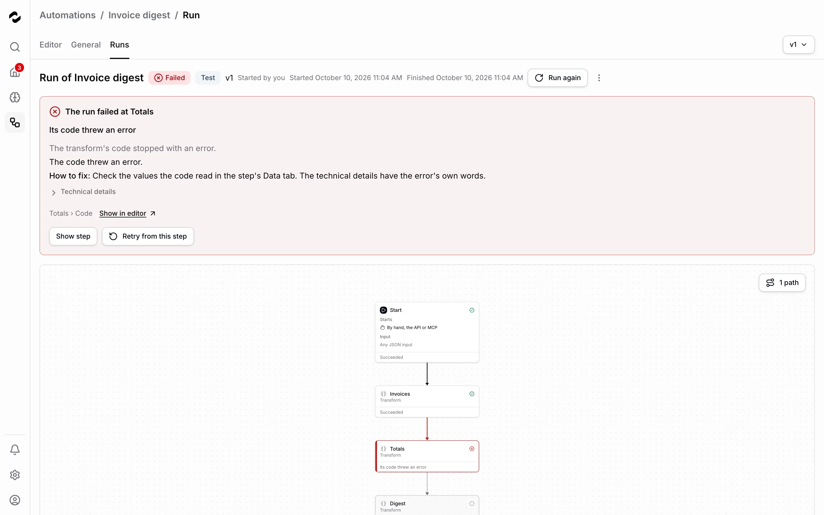Click the green check icon on Start node
824x515 pixels.
pos(472,310)
